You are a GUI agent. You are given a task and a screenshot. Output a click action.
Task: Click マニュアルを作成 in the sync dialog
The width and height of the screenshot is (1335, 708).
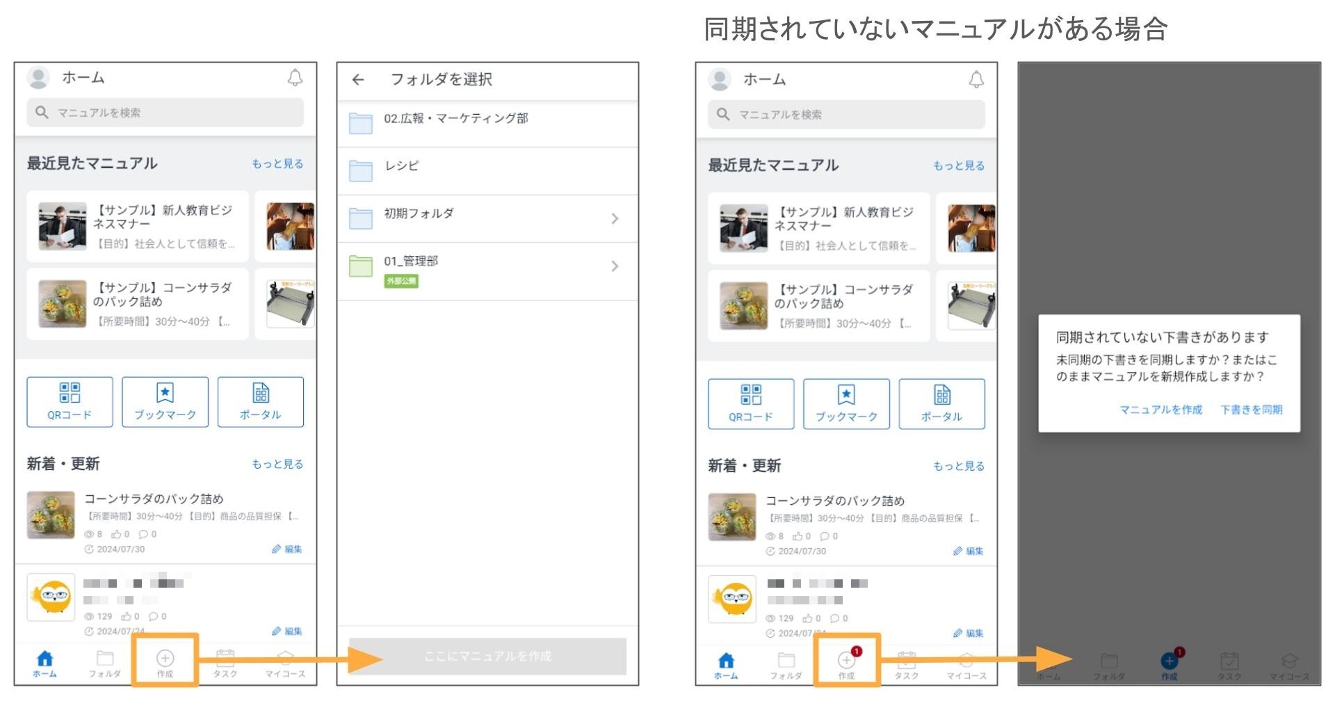[x=1160, y=410]
